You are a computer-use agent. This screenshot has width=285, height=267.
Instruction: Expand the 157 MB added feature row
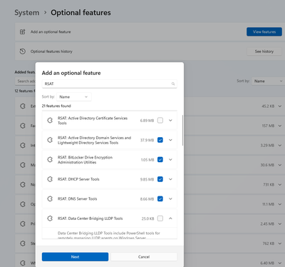click(280, 126)
